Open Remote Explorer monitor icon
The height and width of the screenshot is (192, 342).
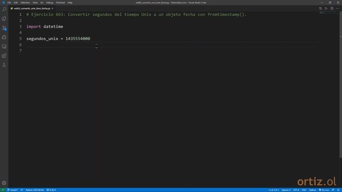[4, 46]
